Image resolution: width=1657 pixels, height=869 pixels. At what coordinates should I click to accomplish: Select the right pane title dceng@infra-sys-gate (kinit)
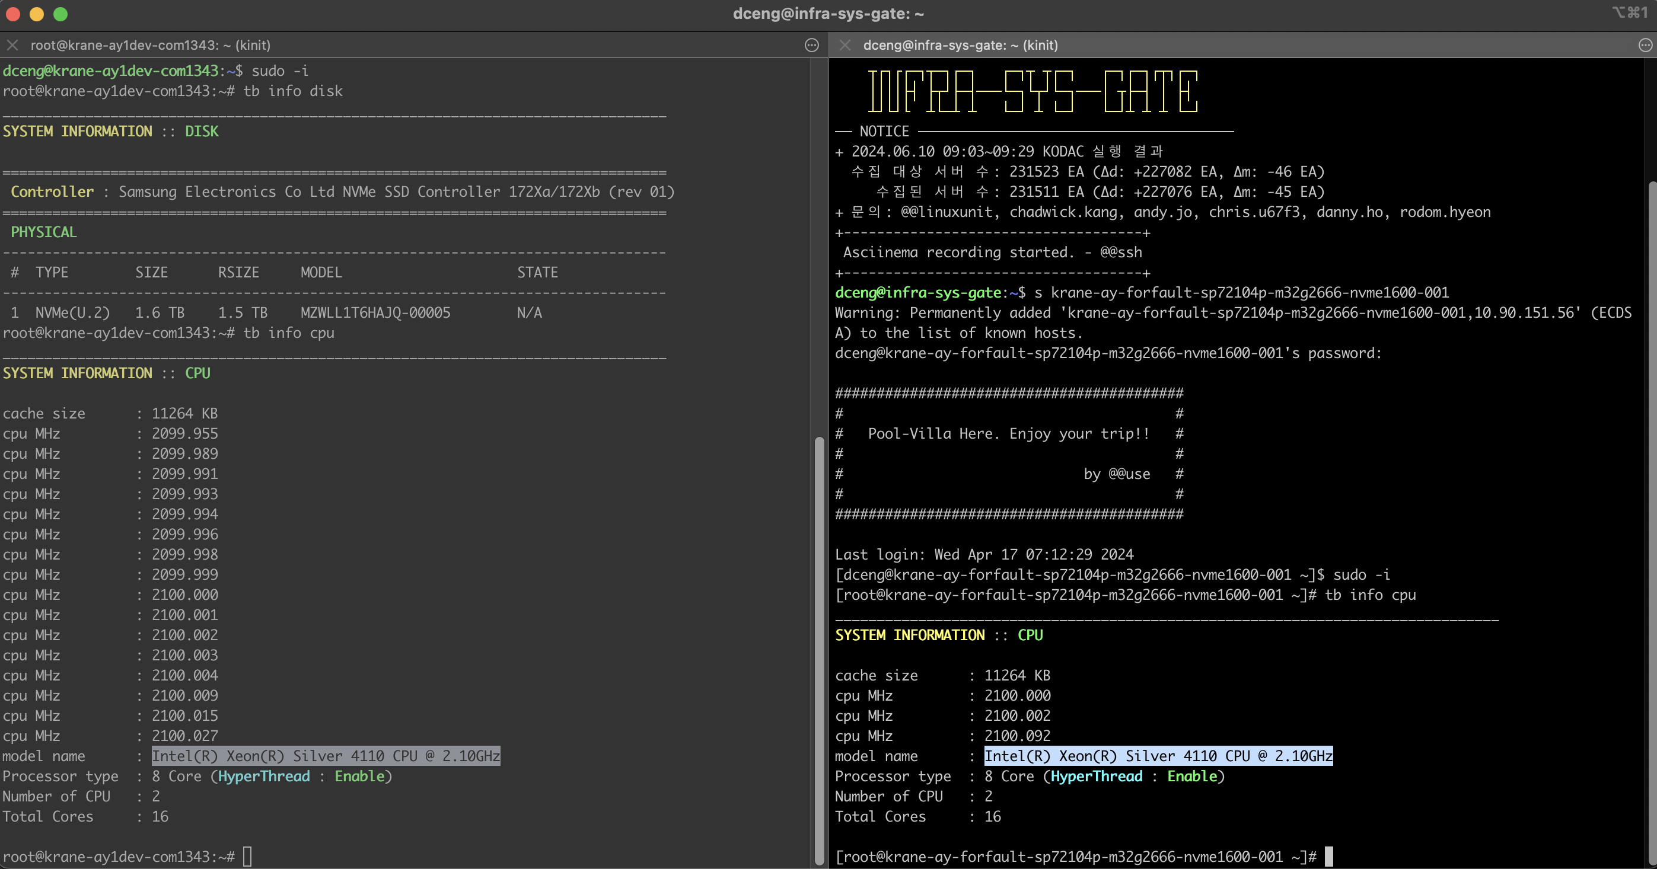tap(960, 45)
